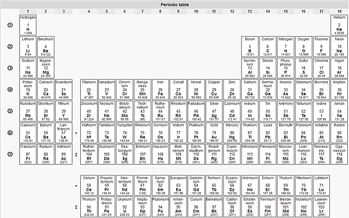Click the Potassium element cell
Image resolution: width=349 pixels, height=218 pixels.
point(28,89)
